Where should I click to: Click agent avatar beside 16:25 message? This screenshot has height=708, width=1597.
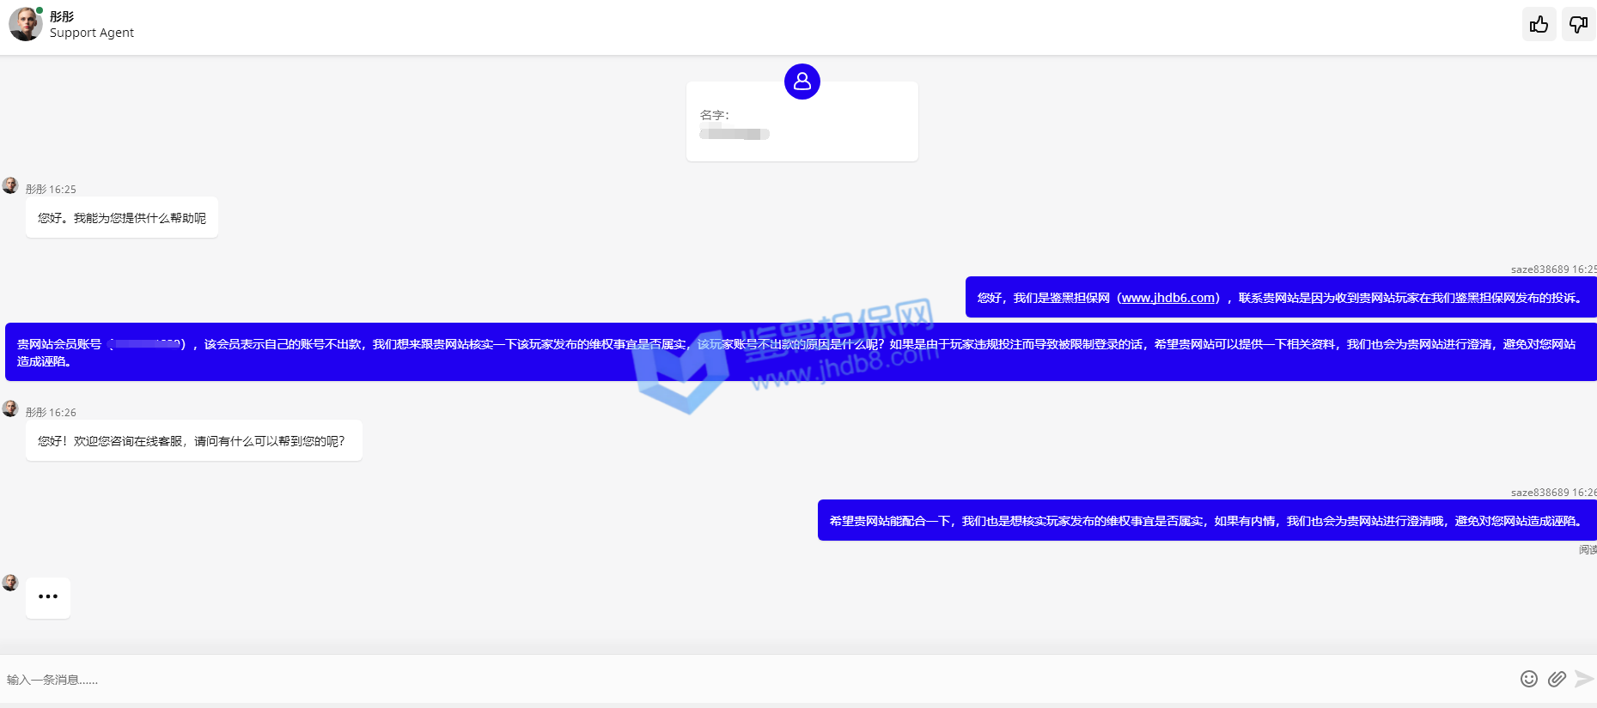pos(10,185)
